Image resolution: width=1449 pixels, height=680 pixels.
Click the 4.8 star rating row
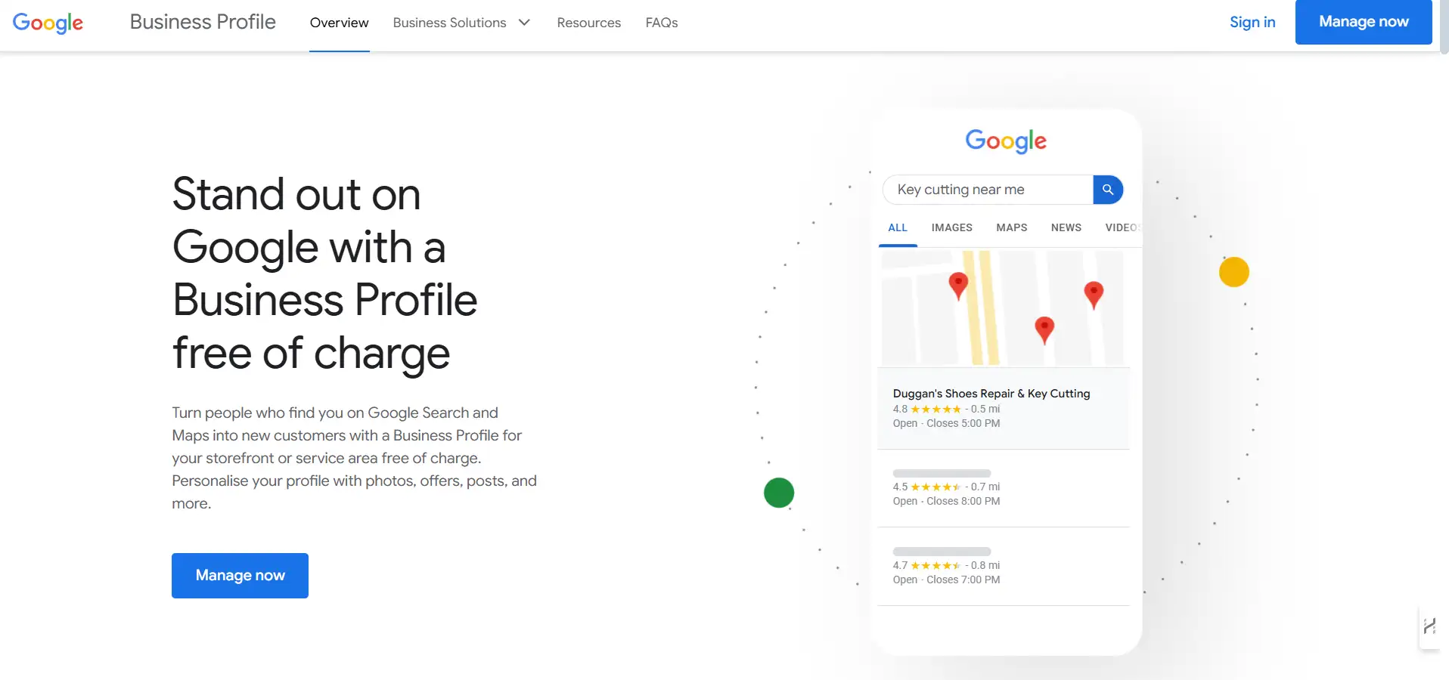click(x=946, y=409)
